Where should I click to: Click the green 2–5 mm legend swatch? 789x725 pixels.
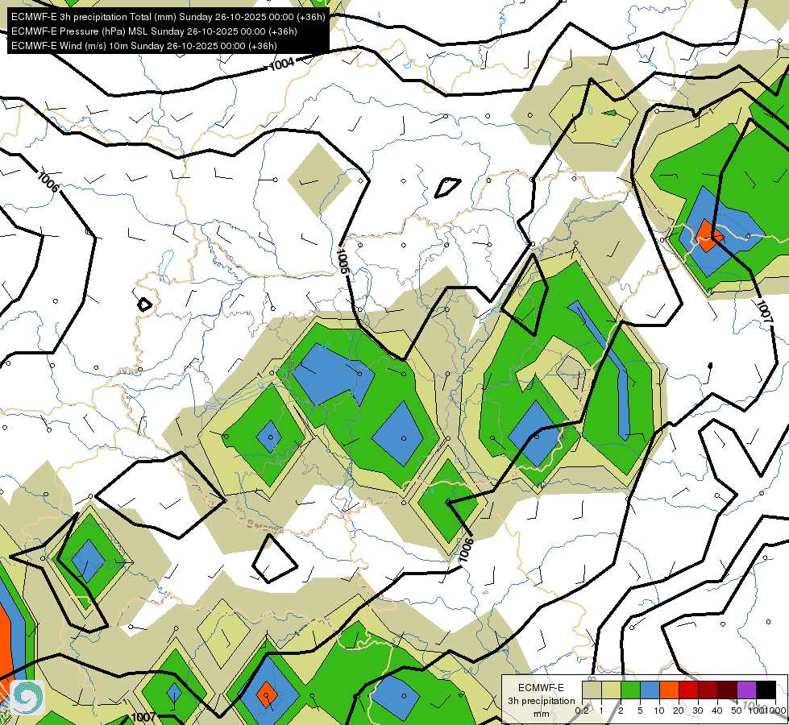tap(630, 690)
